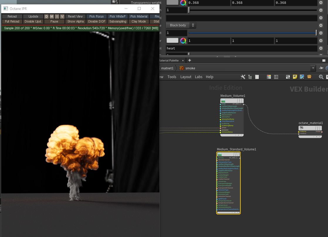
Task: Open the Layout menu
Action: click(x=186, y=77)
